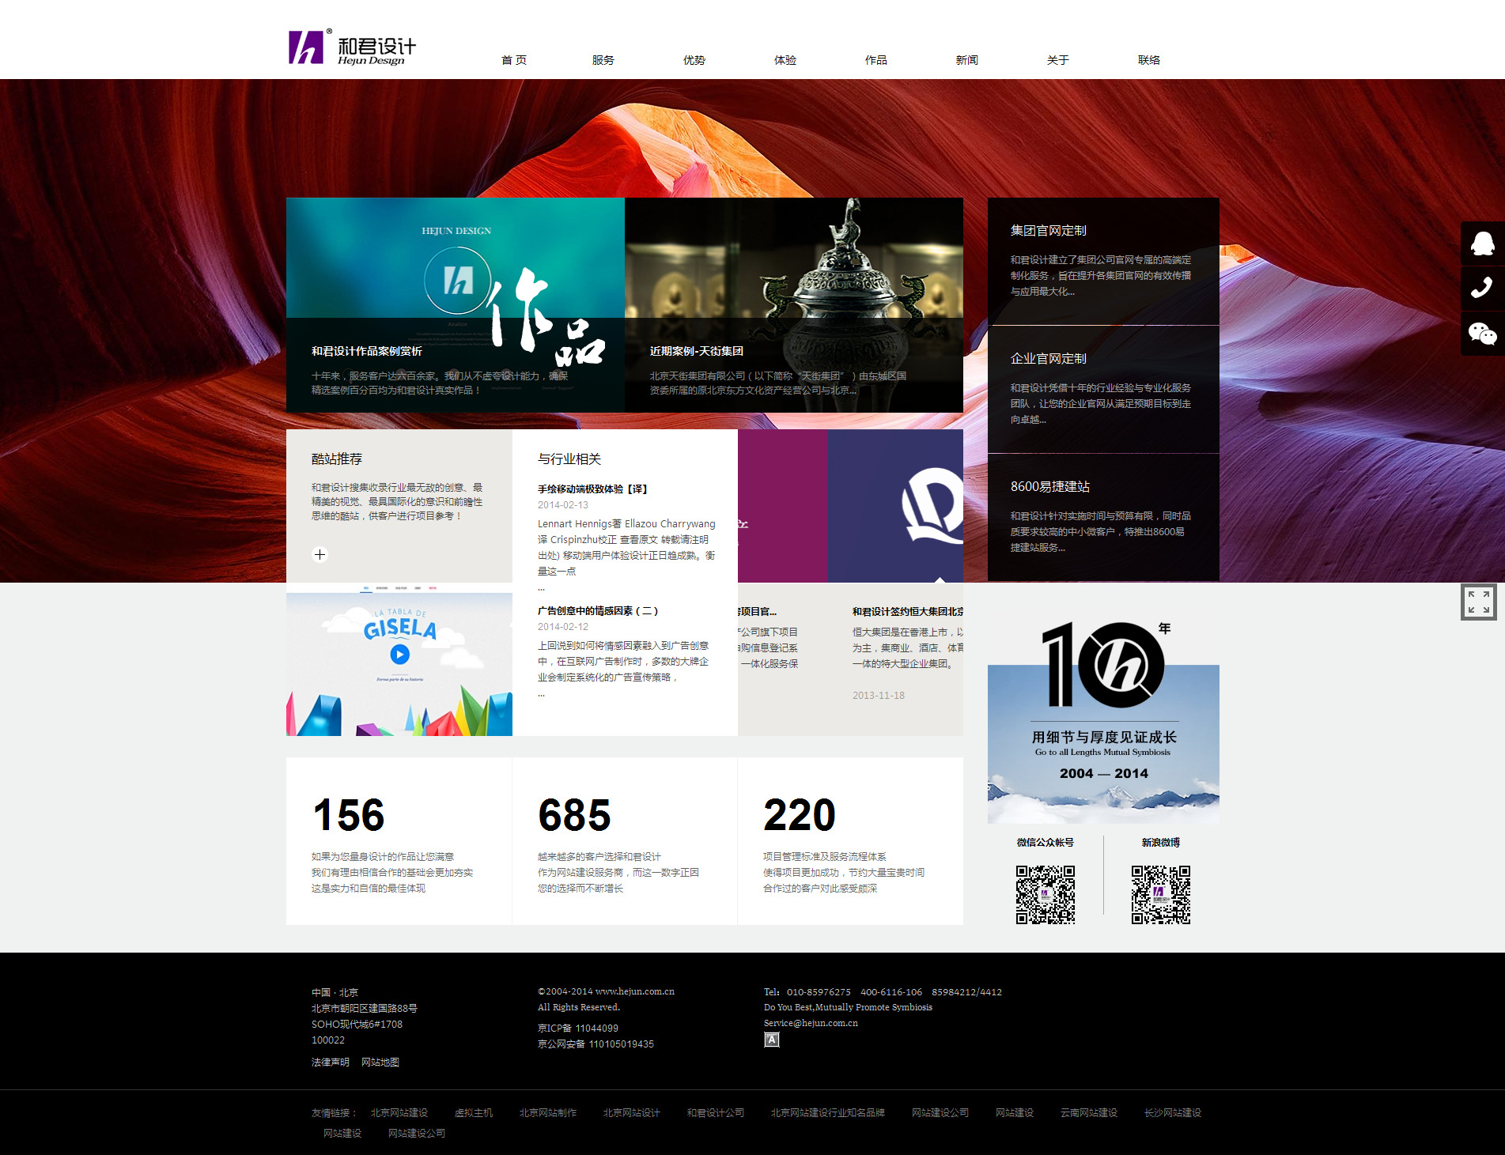The width and height of the screenshot is (1505, 1155).
Task: Expand 酷站推荐 with the plus icon
Action: tap(320, 554)
